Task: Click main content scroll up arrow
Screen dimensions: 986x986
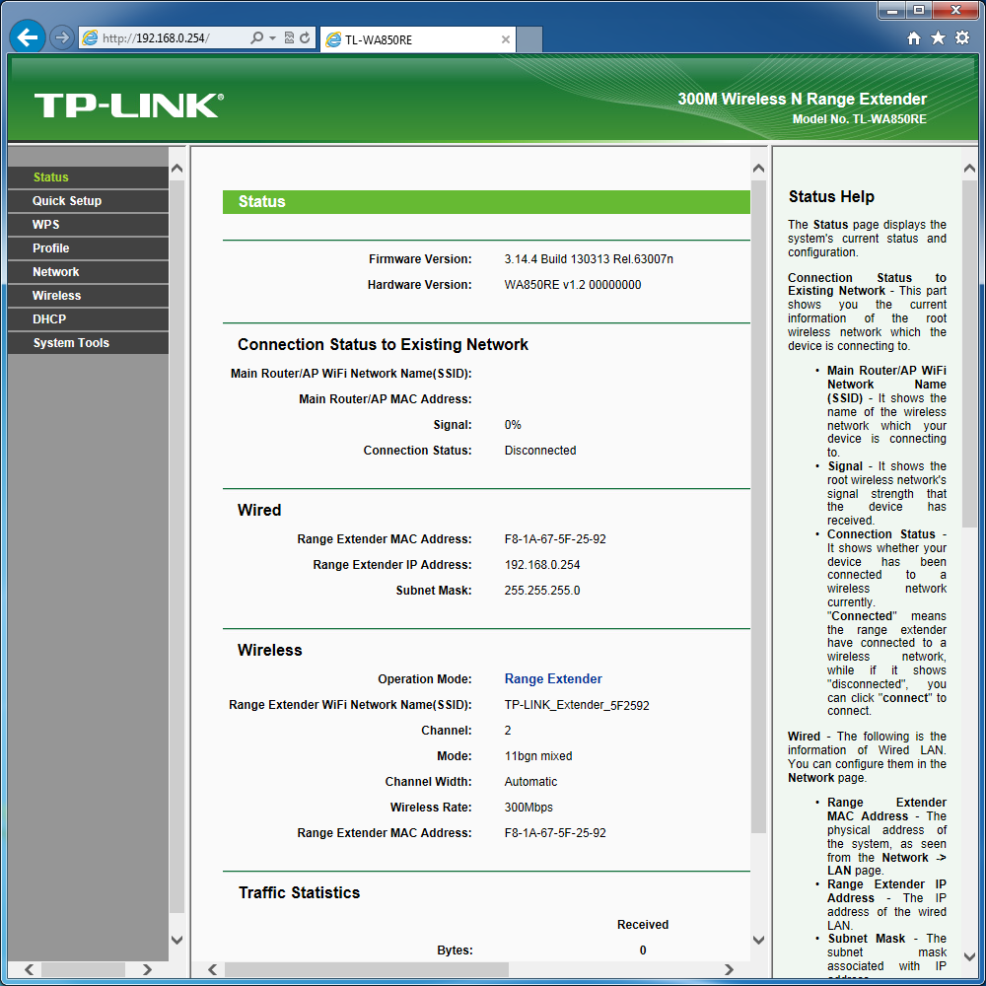Action: click(758, 169)
